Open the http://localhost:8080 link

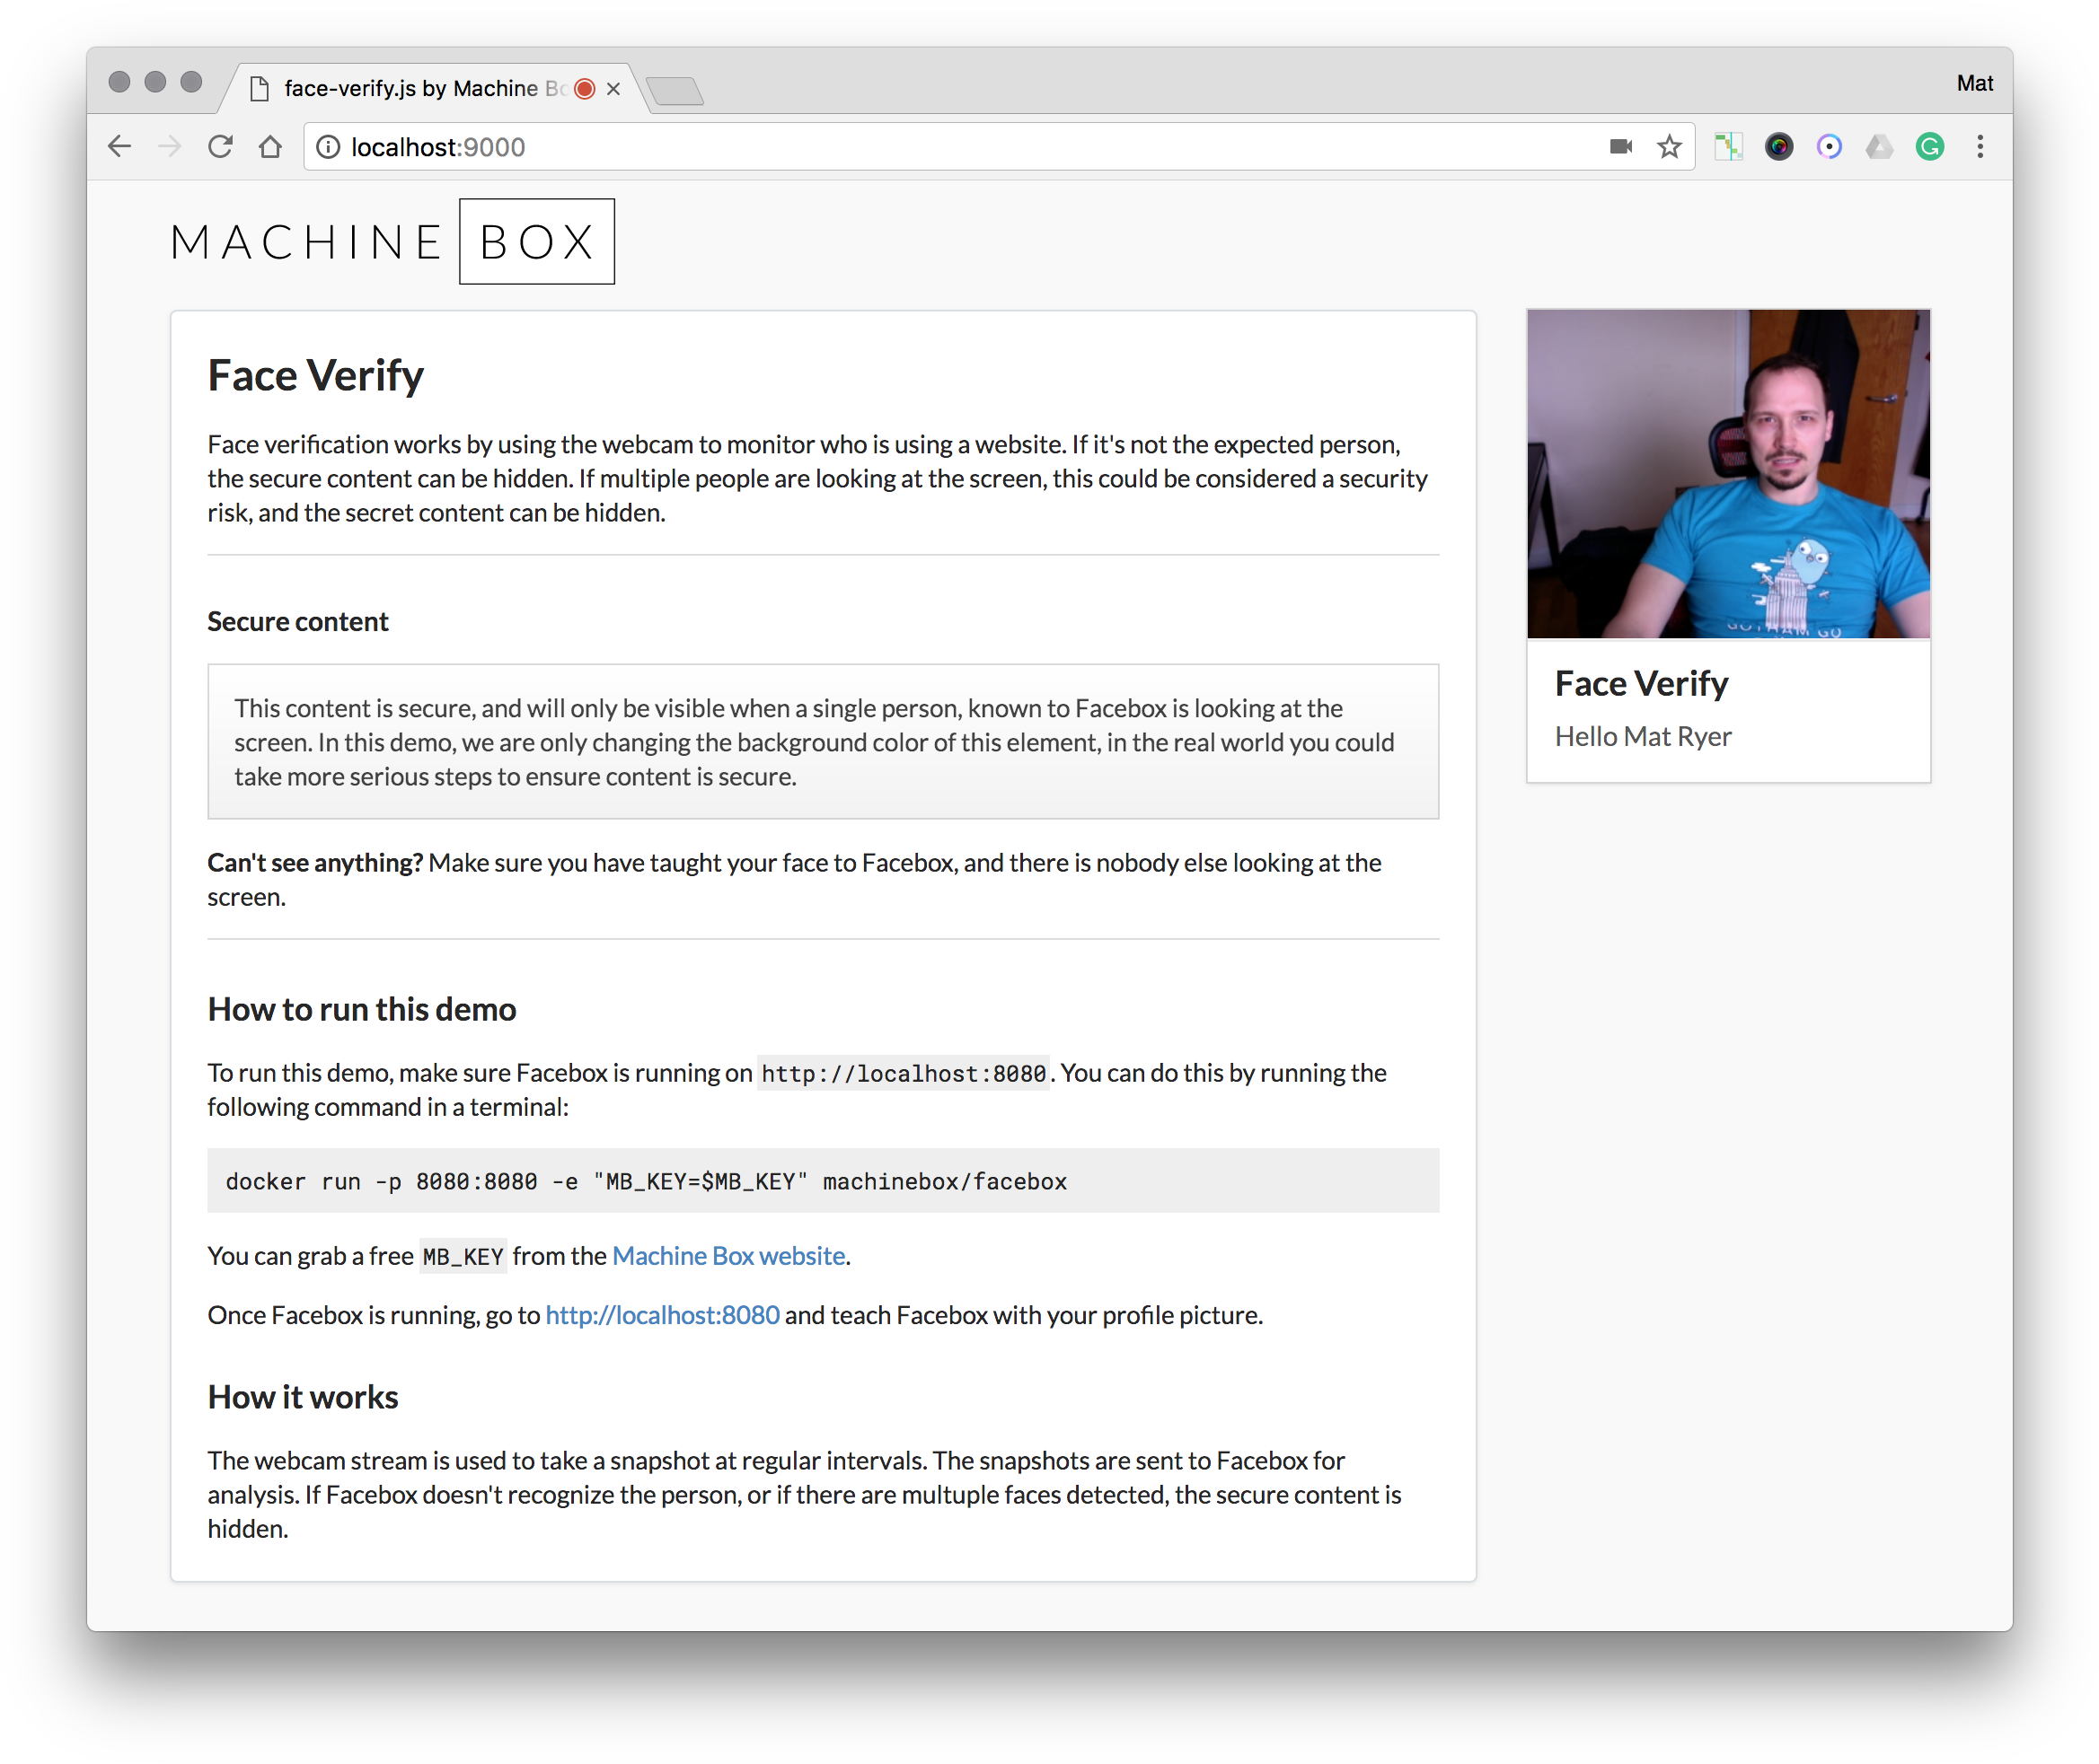coord(662,1314)
